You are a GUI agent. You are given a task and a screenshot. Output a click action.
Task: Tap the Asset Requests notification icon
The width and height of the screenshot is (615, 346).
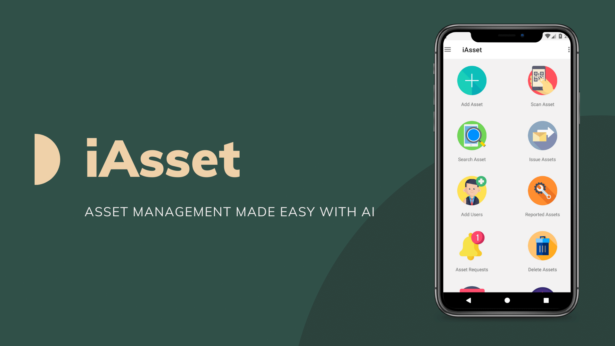(x=471, y=246)
